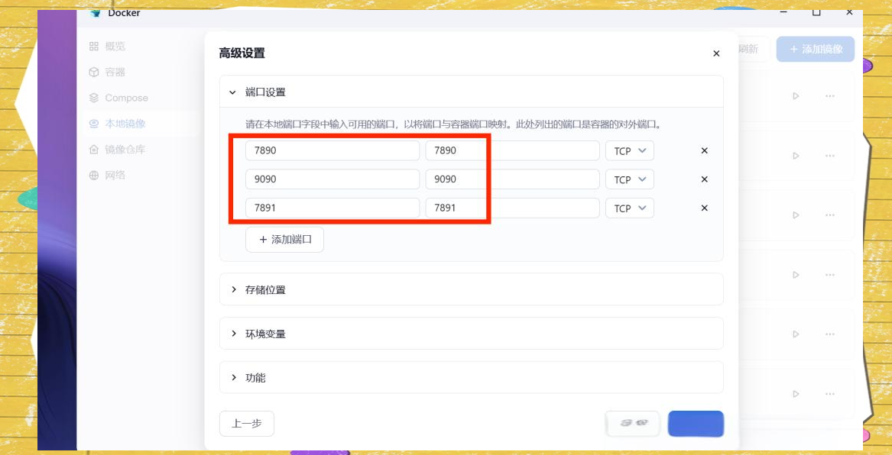Click the 容器 cube icon in sidebar

pos(94,73)
